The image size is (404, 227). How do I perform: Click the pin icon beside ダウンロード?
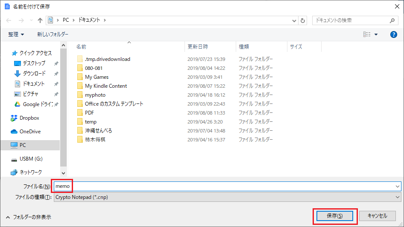tap(56, 74)
